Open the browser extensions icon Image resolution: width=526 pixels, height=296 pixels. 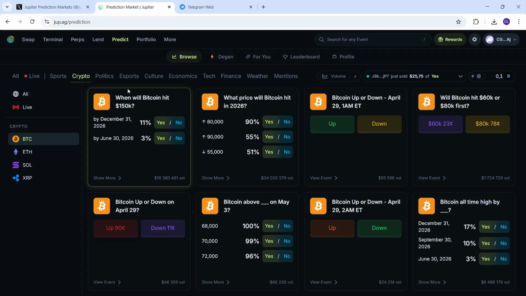click(x=476, y=22)
